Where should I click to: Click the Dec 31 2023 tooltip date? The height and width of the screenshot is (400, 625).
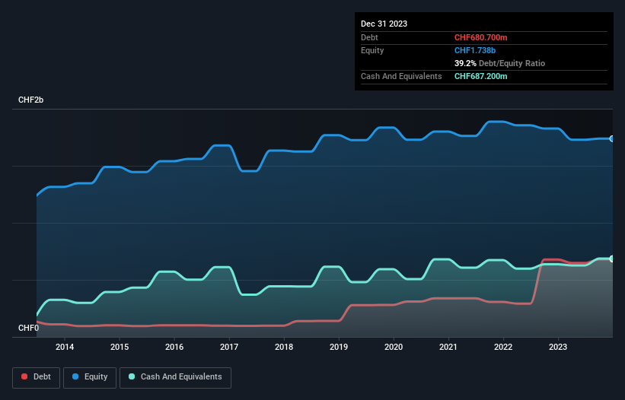tap(384, 24)
